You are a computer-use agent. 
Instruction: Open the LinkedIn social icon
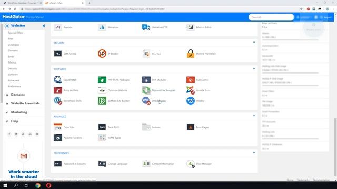(x=30, y=134)
